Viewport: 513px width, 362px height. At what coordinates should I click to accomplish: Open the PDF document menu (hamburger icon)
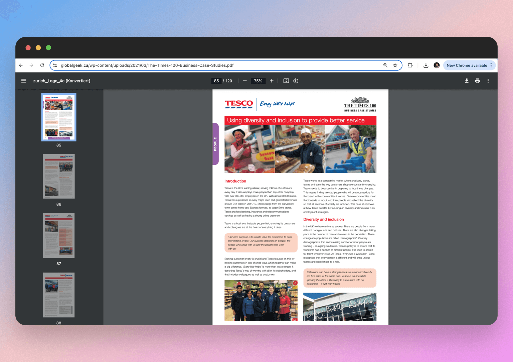pyautogui.click(x=23, y=80)
